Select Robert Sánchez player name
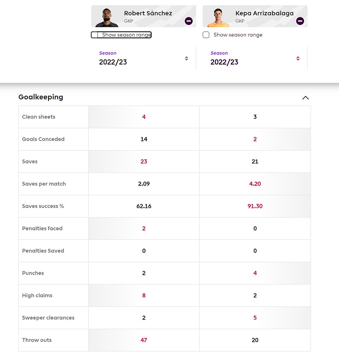339x362 pixels. click(148, 13)
